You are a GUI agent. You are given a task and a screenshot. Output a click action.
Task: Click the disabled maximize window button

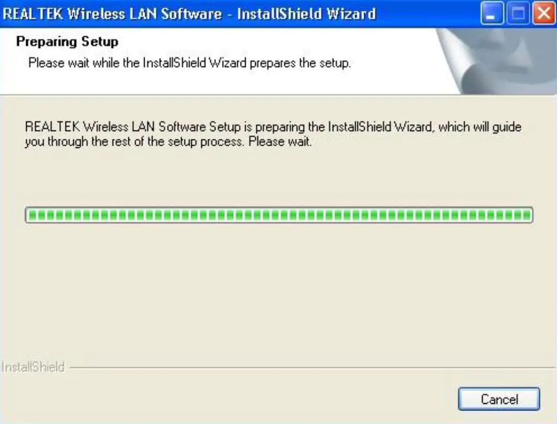pyautogui.click(x=518, y=14)
